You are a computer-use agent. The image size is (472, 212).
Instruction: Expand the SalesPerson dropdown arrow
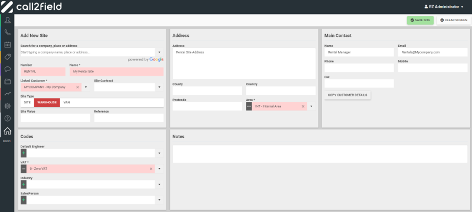click(159, 200)
